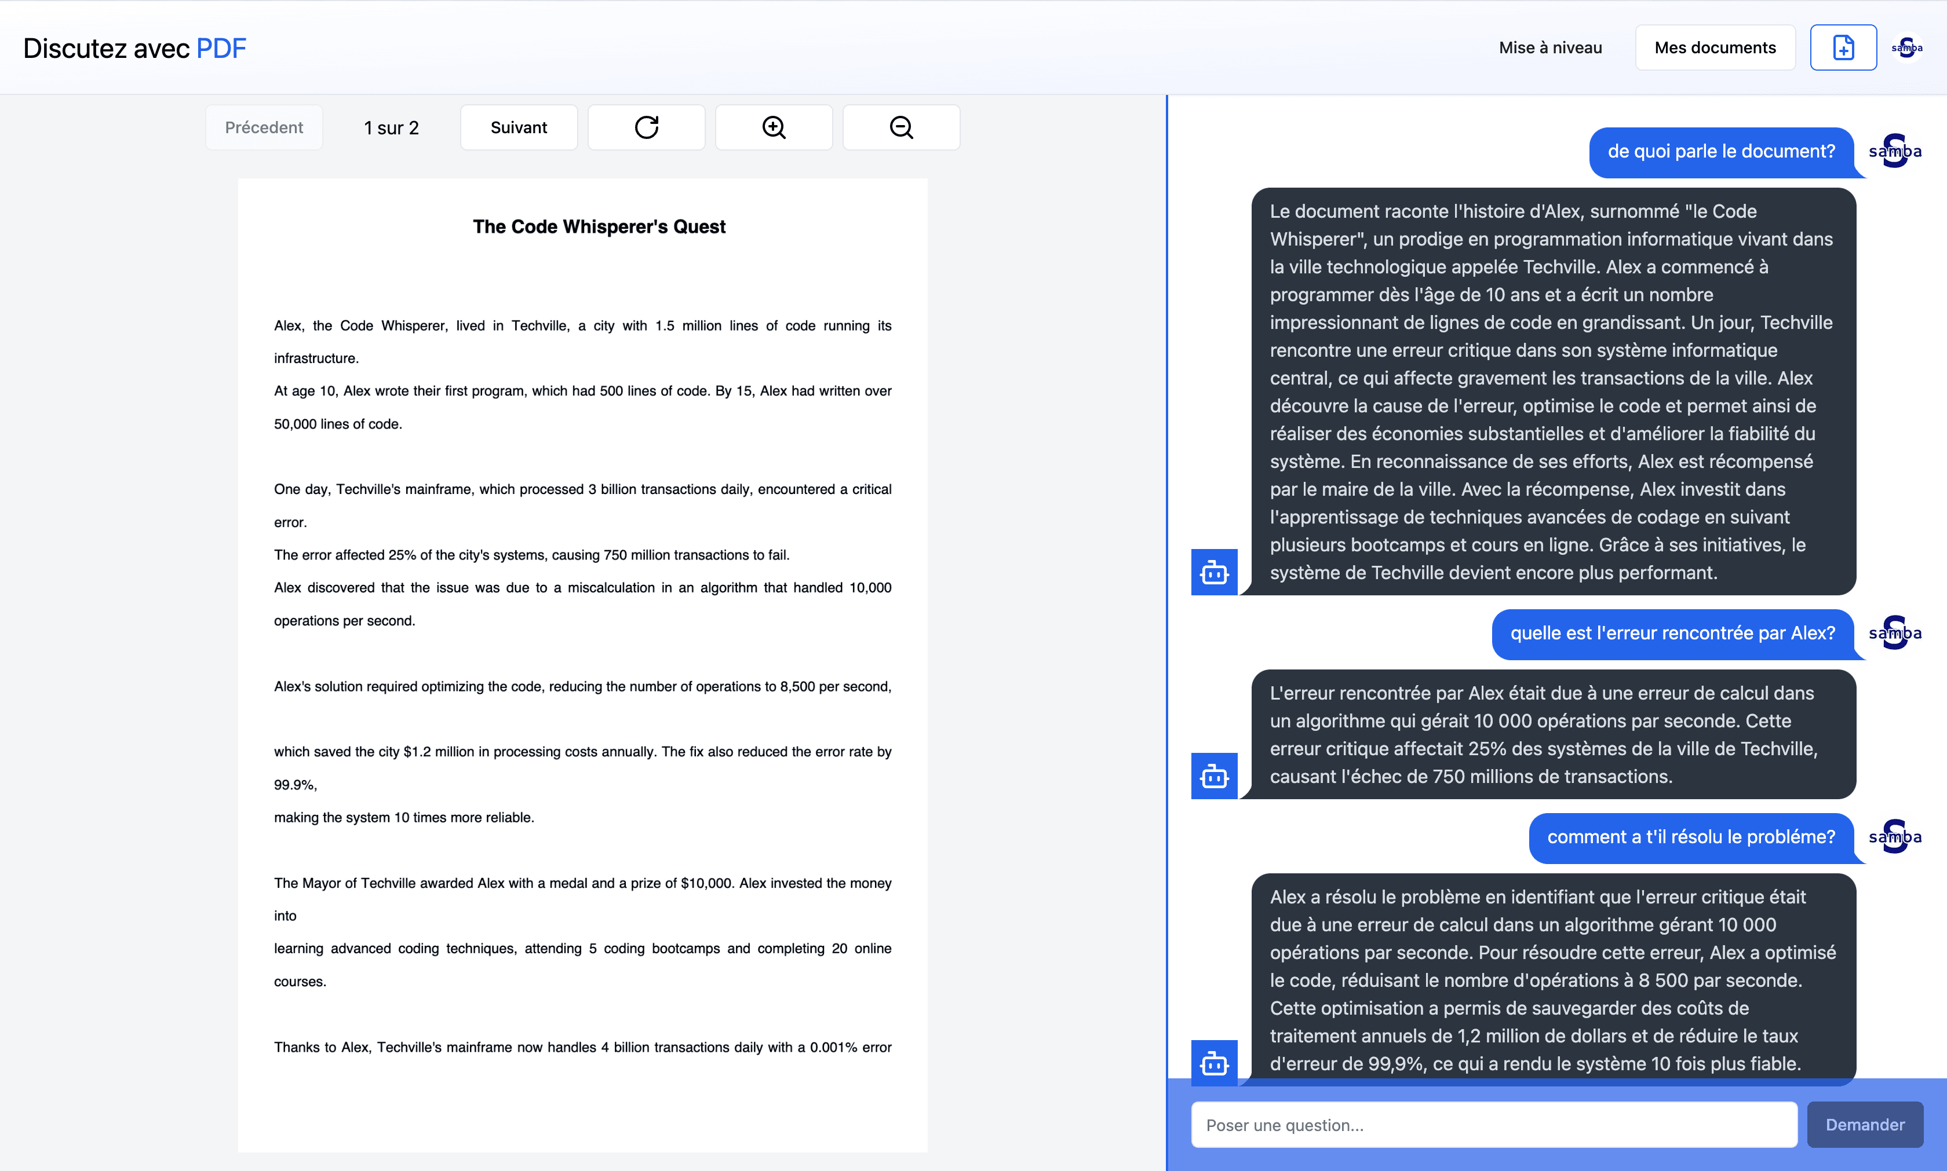
Task: Click the rotate/refresh PDF icon
Action: [646, 127]
